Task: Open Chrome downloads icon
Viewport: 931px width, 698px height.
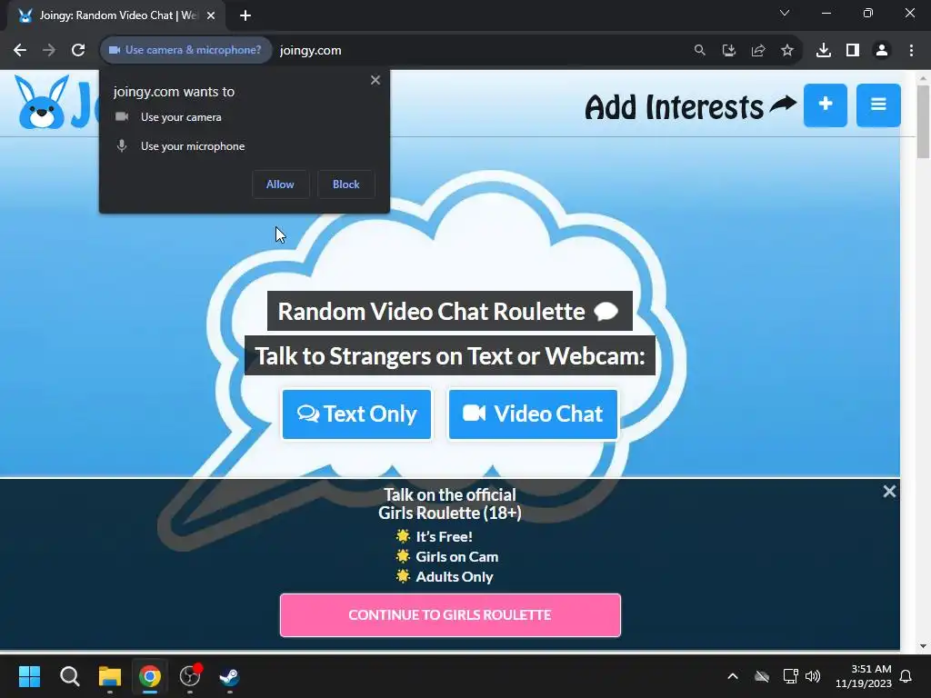Action: (x=824, y=51)
